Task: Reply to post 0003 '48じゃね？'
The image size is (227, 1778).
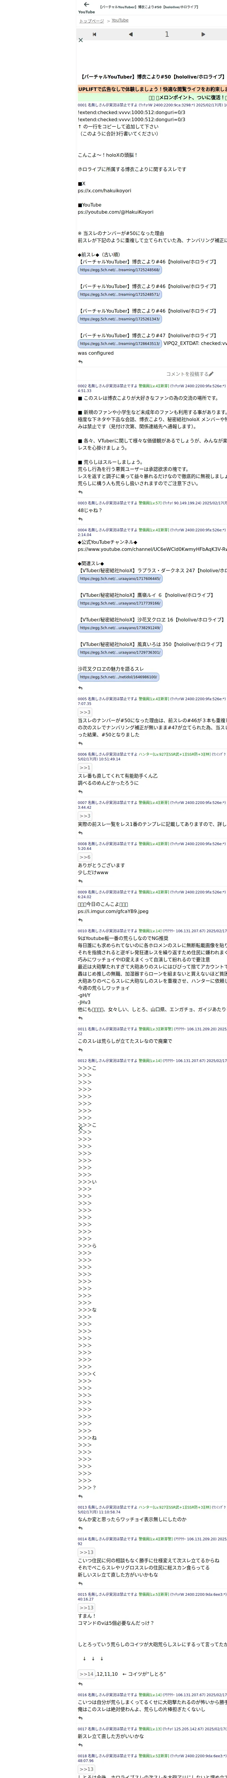Action: (80, 519)
